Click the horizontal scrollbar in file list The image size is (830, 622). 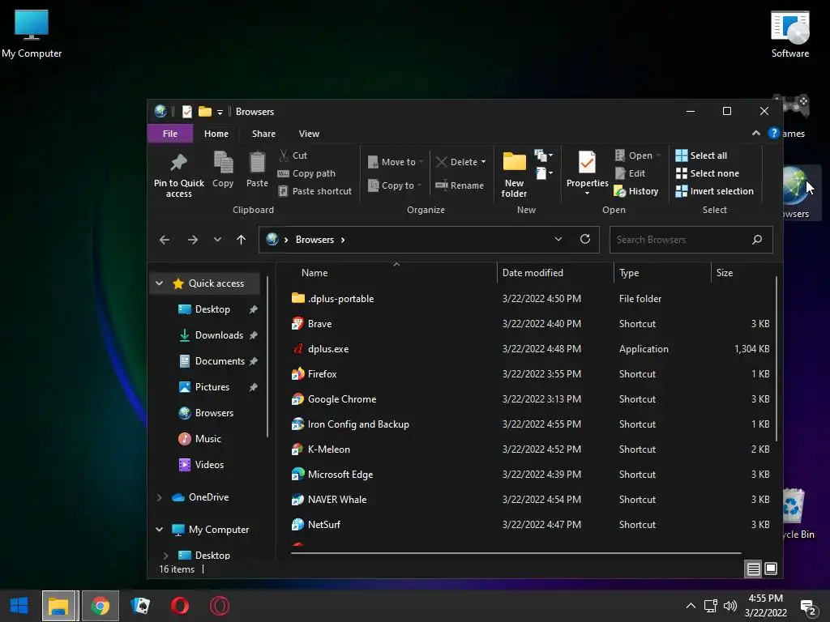pyautogui.click(x=516, y=552)
